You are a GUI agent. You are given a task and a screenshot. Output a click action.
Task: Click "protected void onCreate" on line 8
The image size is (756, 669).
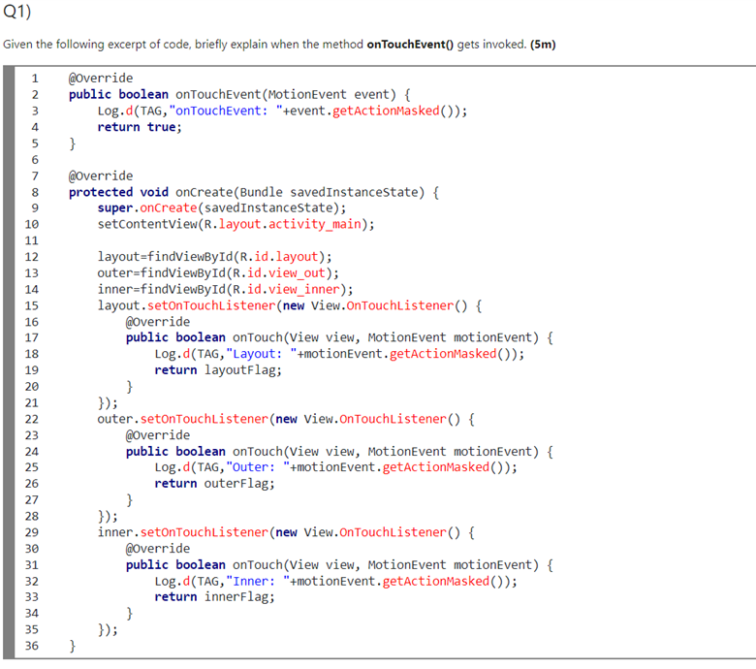pos(151,192)
